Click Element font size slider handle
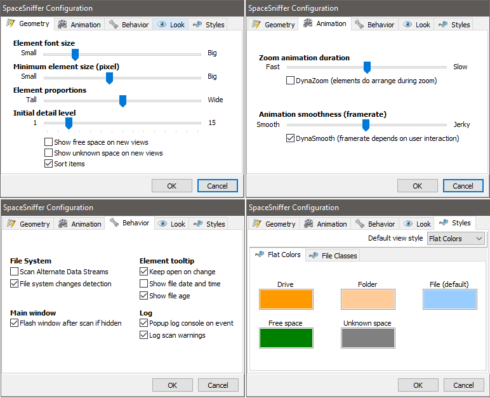This screenshot has height=398, width=490. [x=75, y=55]
